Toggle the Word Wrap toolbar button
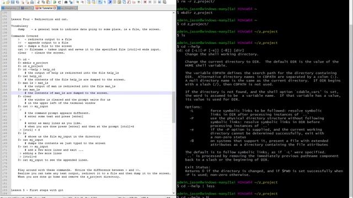 100,2
